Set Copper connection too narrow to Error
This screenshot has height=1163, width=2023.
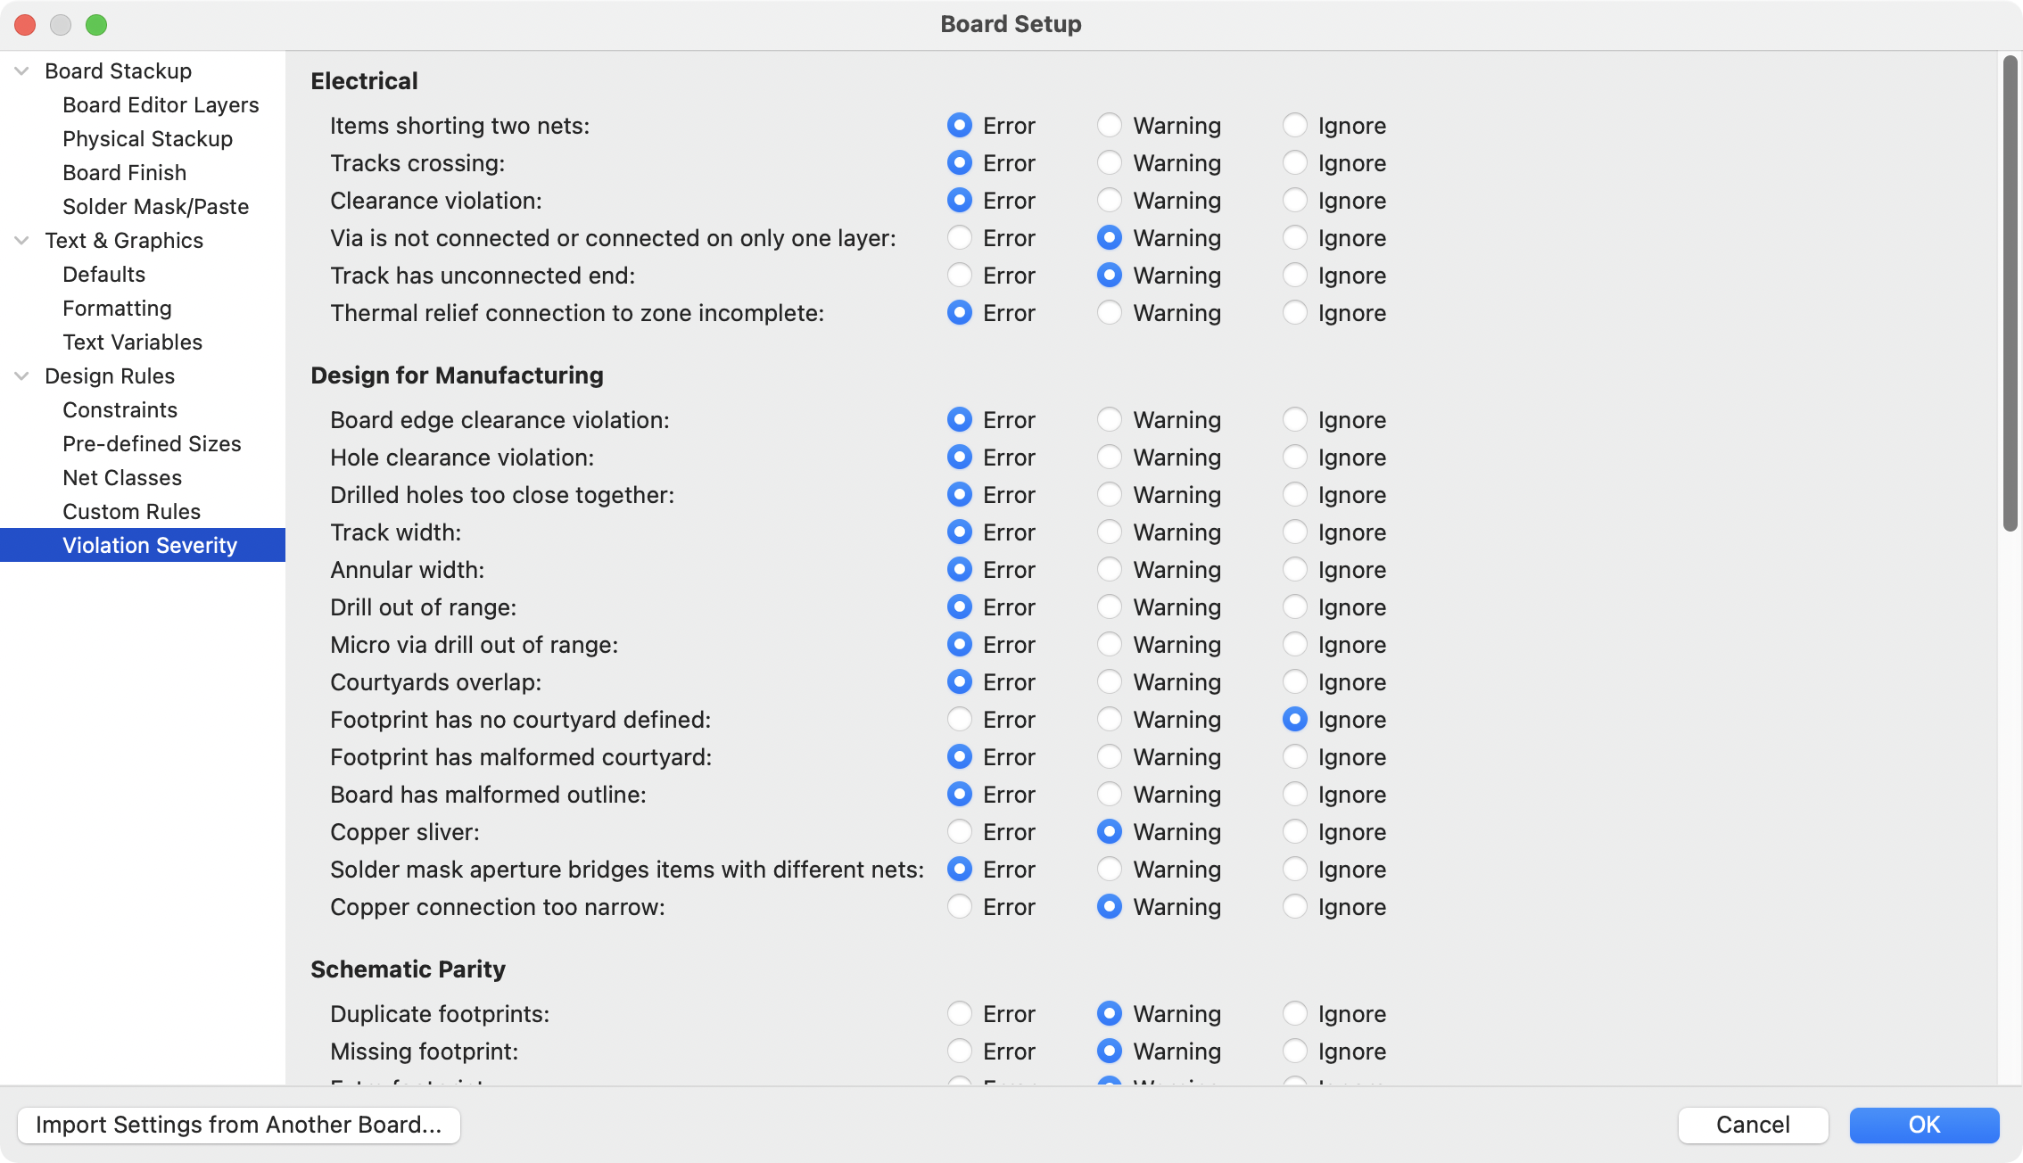tap(959, 907)
